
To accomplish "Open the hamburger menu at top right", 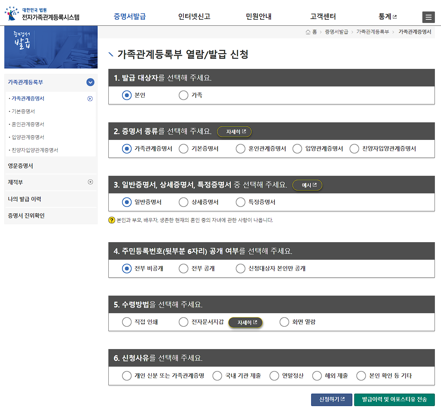I will coord(428,17).
